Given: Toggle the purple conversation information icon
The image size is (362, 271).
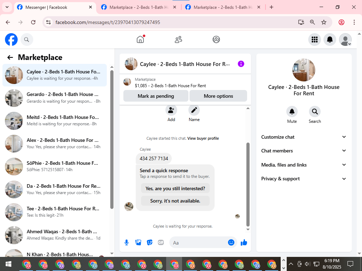Looking at the screenshot, I should pos(241,64).
